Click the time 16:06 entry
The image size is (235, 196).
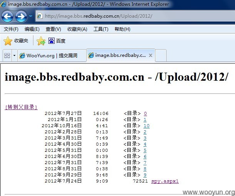101,113
